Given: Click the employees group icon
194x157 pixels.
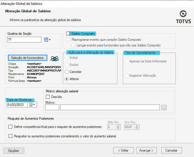Looking at the screenshot, I should tap(54, 59).
